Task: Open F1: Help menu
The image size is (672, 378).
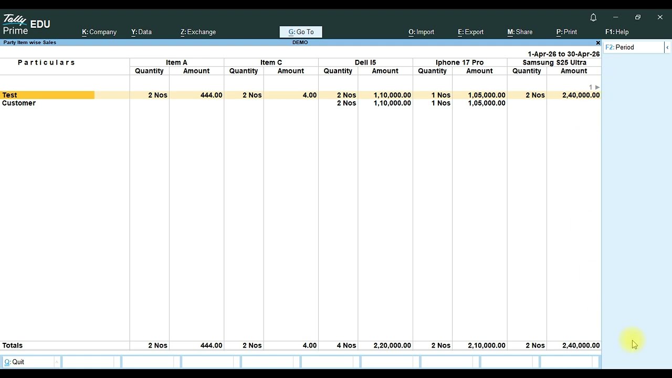Action: [617, 32]
